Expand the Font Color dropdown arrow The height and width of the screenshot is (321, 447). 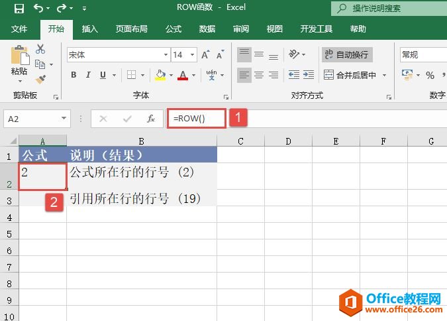pyautogui.click(x=193, y=75)
